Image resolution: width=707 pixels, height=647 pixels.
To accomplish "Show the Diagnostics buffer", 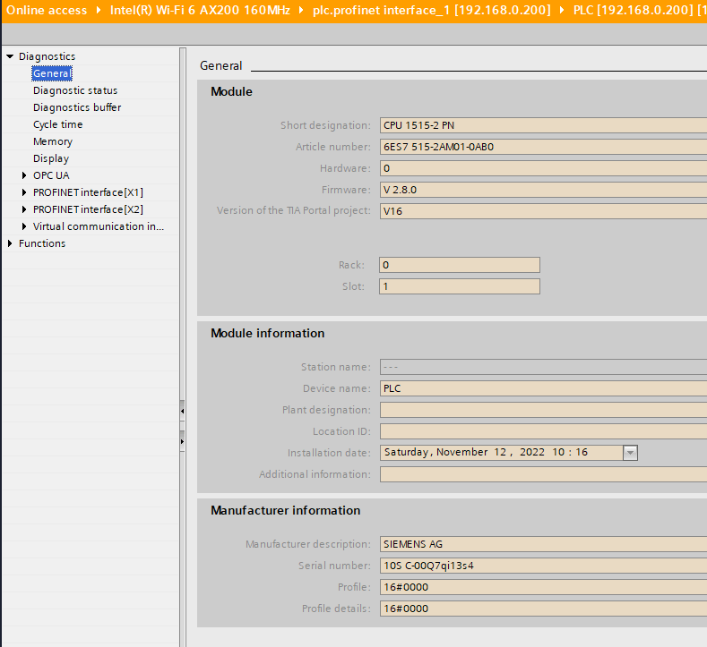I will (77, 107).
